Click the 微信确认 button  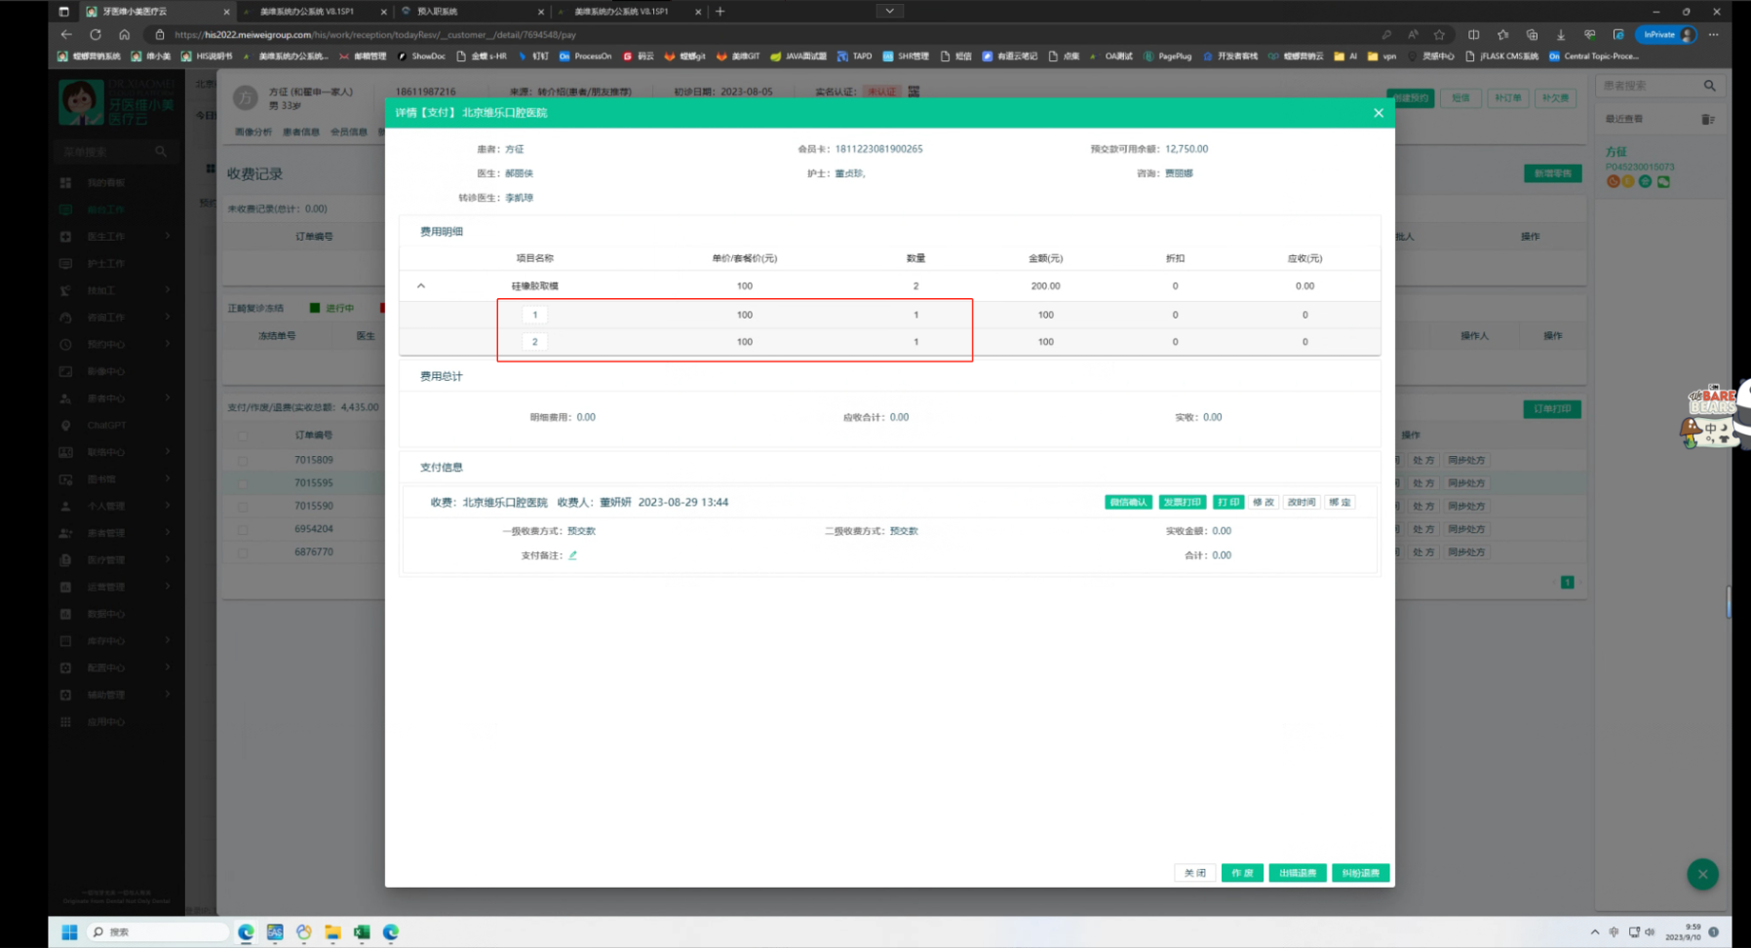1128,503
